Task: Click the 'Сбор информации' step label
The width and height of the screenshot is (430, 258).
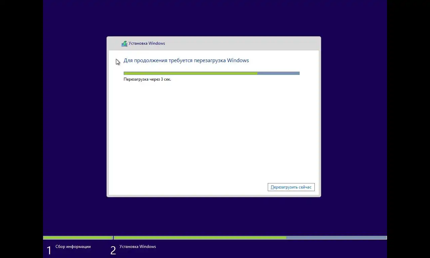Action: pos(73,247)
